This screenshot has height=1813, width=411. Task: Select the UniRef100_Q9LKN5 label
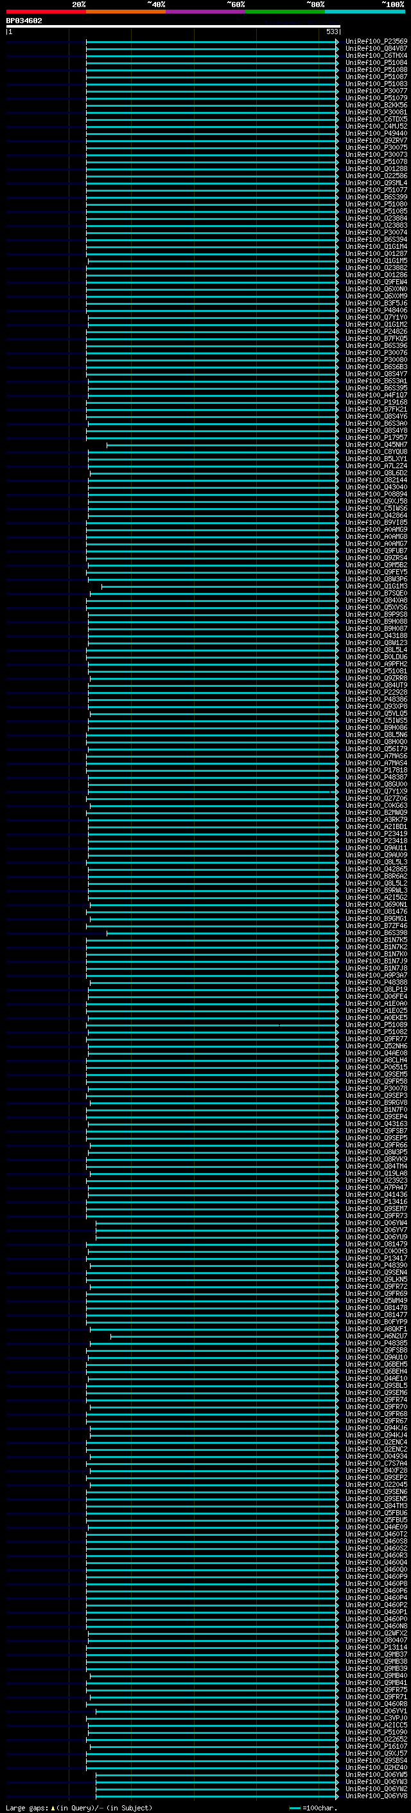coord(376,1280)
